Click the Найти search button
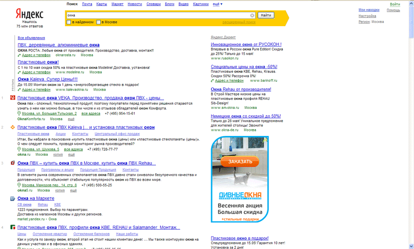The width and height of the screenshot is (414, 249). (x=266, y=15)
